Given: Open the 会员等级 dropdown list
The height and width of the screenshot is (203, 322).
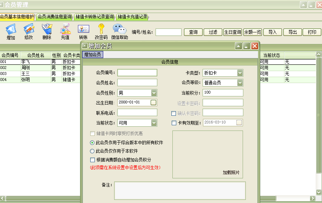Looking at the screenshot, I should pos(240,83).
